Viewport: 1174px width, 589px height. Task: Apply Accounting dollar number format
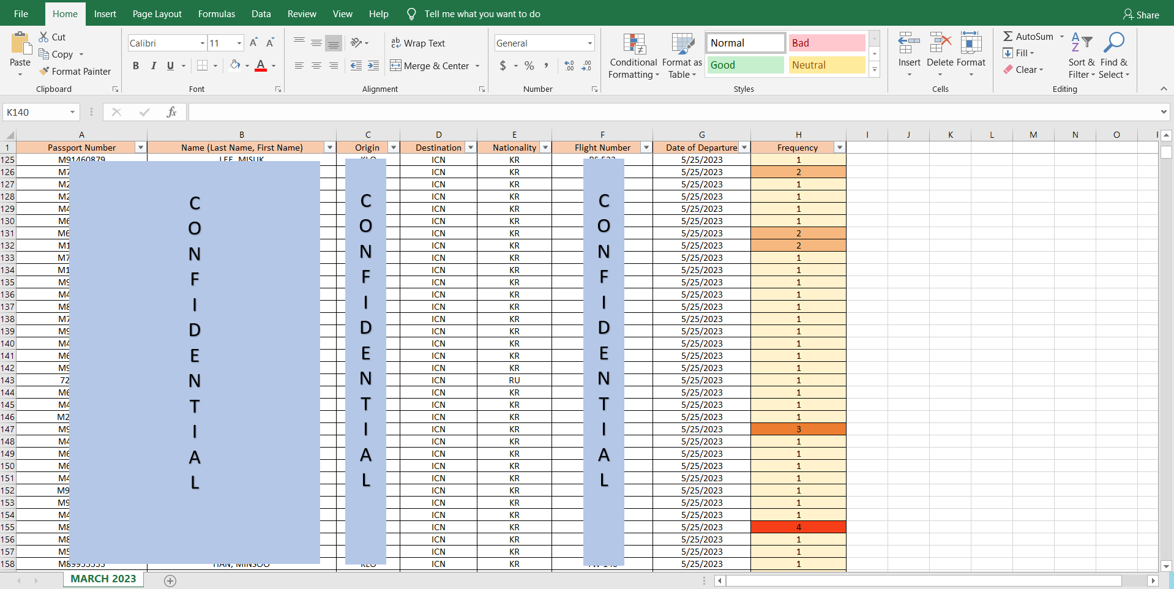click(x=503, y=66)
